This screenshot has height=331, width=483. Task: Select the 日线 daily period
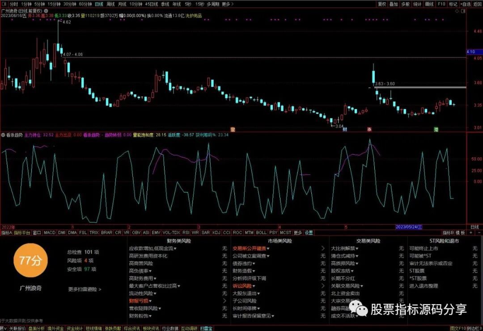[x=99, y=4]
